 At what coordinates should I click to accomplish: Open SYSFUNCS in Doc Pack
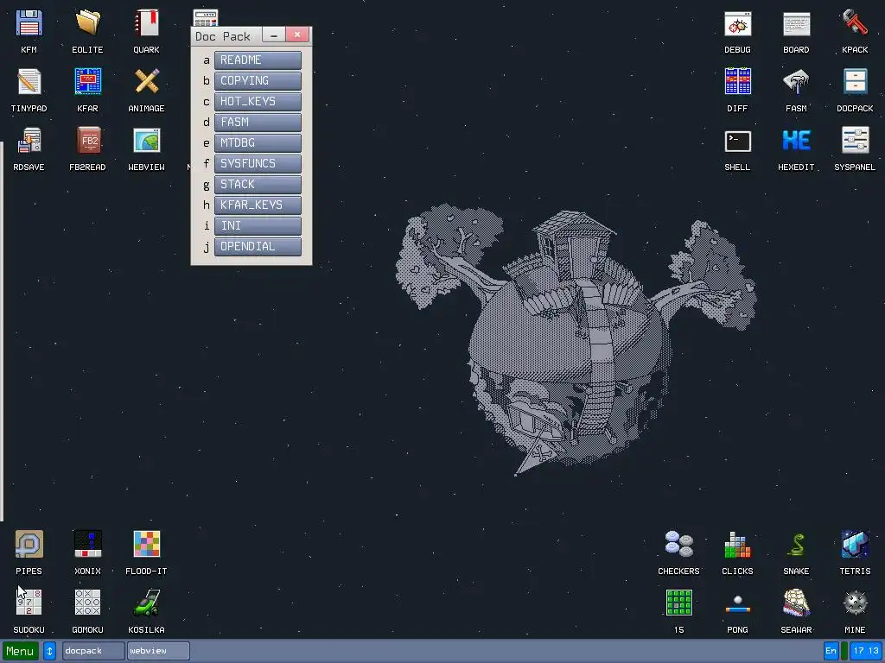coord(258,164)
